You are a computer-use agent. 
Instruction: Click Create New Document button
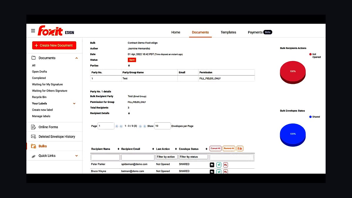pos(54,45)
